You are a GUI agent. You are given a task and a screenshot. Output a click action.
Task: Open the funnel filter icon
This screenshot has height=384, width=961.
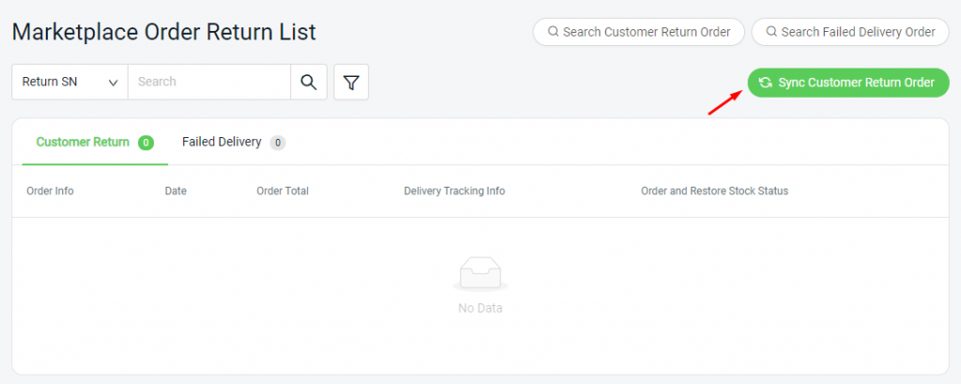tap(351, 82)
